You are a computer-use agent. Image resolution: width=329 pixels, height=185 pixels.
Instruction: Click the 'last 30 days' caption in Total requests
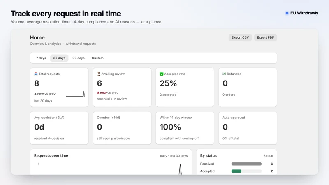pyautogui.click(x=43, y=101)
